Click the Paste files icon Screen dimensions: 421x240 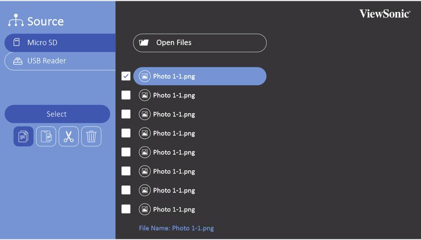(x=46, y=136)
